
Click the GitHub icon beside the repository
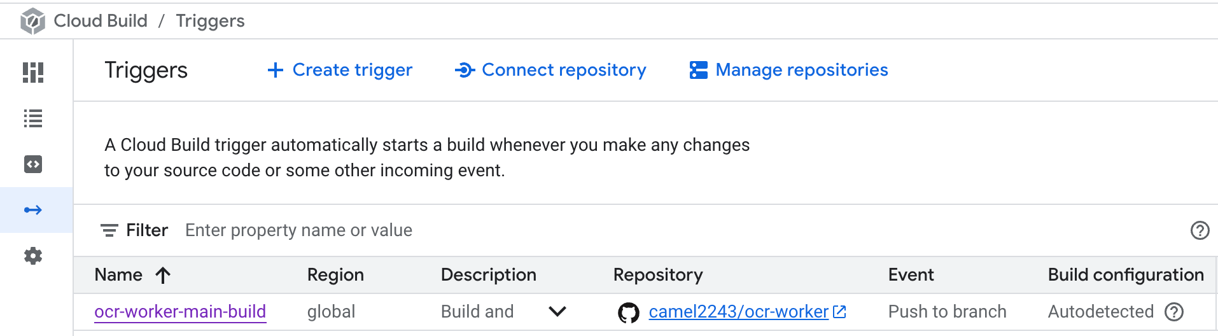click(629, 312)
